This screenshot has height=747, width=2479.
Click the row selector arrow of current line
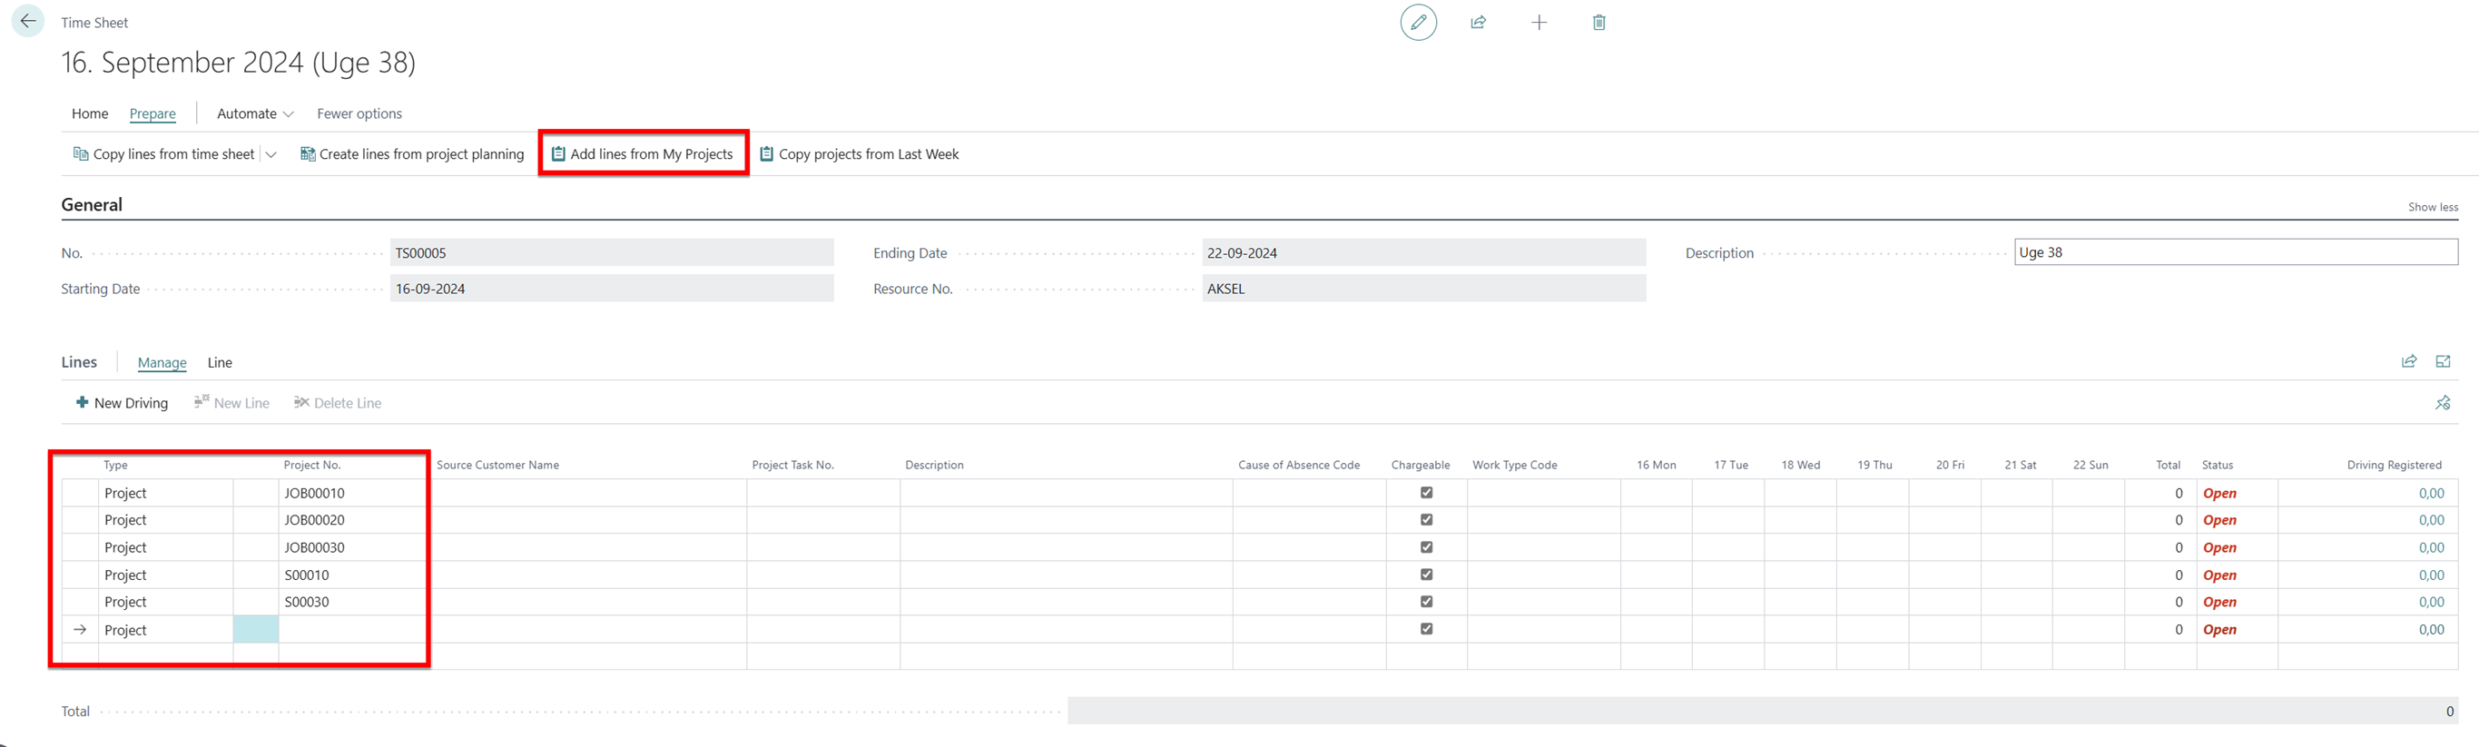80,630
